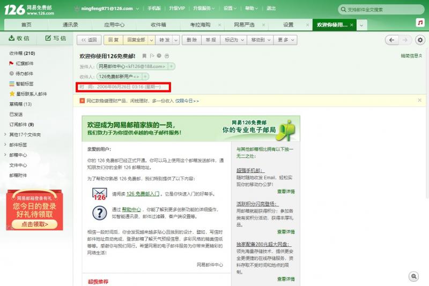Viewport: 429px width, 286px height.
Task: Collapse header details via 精简信息
Action: (411, 56)
